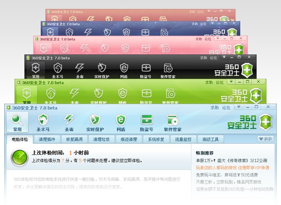Screen dimensions: 281x205
Task: Click the 特别推荐 heading
Action: pyautogui.click(x=205, y=153)
